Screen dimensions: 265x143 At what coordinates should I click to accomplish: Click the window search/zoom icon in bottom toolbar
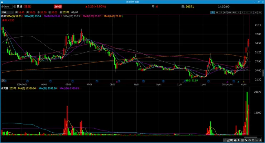click(232, 140)
